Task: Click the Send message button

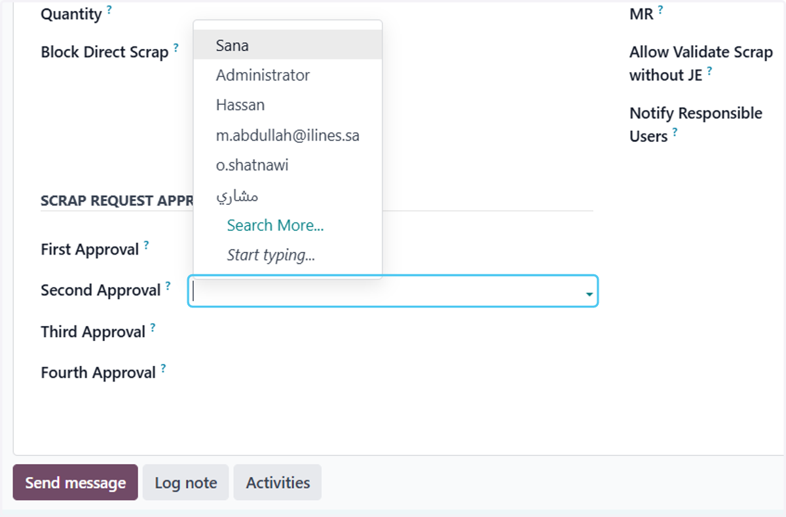Action: [75, 482]
